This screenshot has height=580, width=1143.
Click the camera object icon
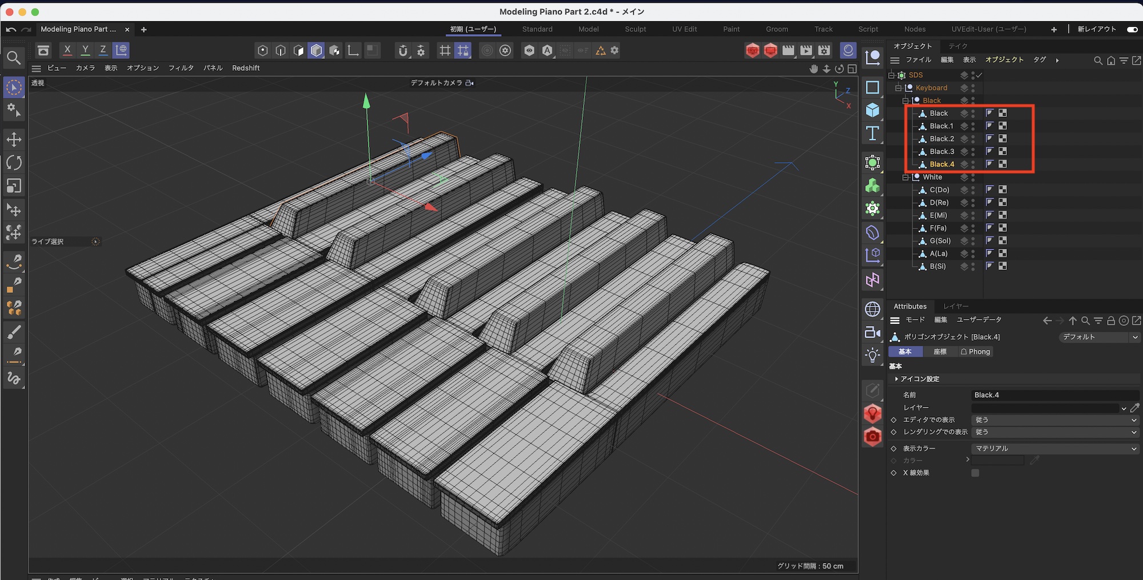(872, 332)
